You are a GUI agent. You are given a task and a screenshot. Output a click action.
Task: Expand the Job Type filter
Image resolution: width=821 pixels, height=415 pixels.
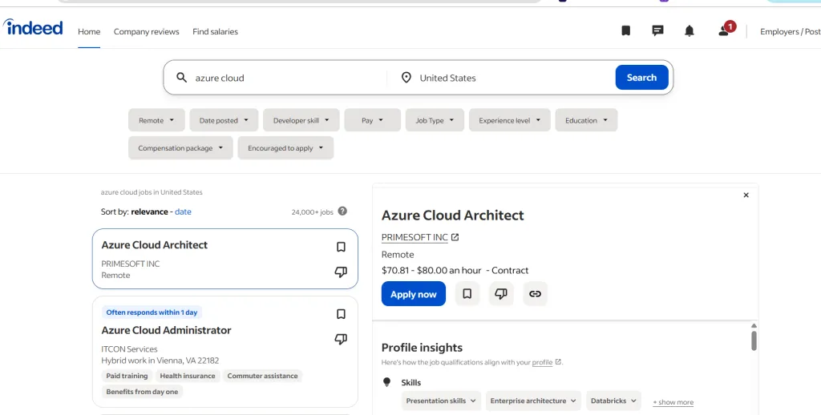click(435, 120)
